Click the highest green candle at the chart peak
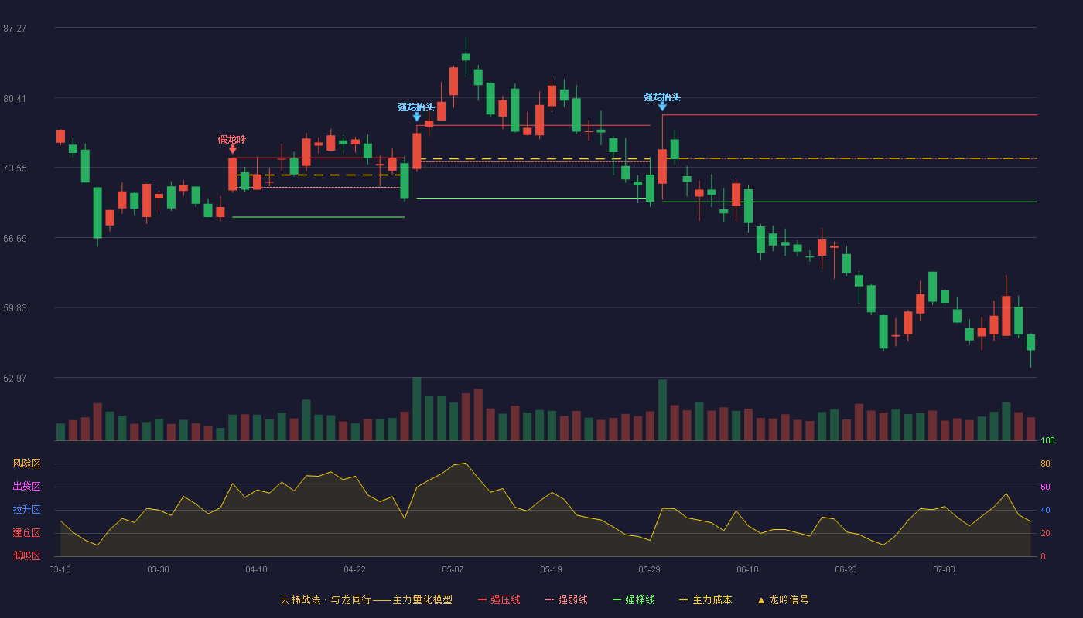 click(x=466, y=56)
